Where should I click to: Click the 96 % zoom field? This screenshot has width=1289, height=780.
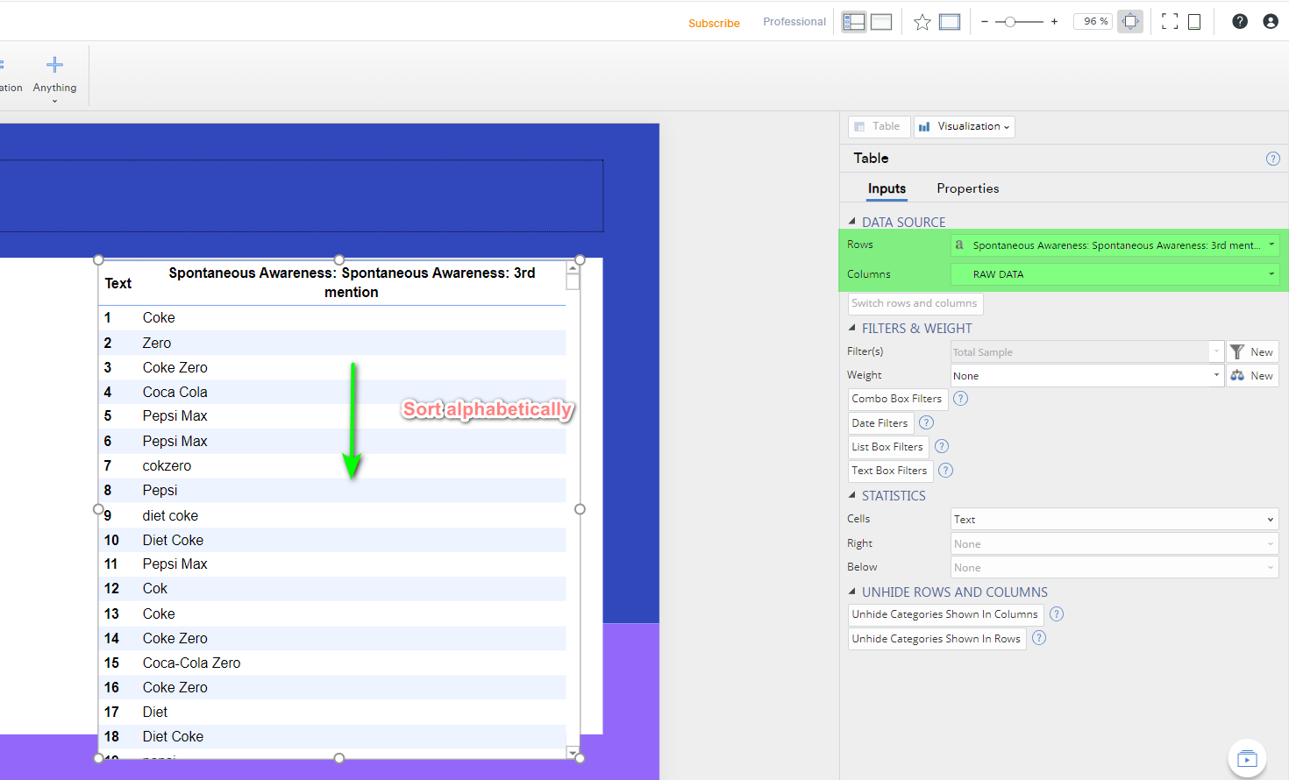1093,21
